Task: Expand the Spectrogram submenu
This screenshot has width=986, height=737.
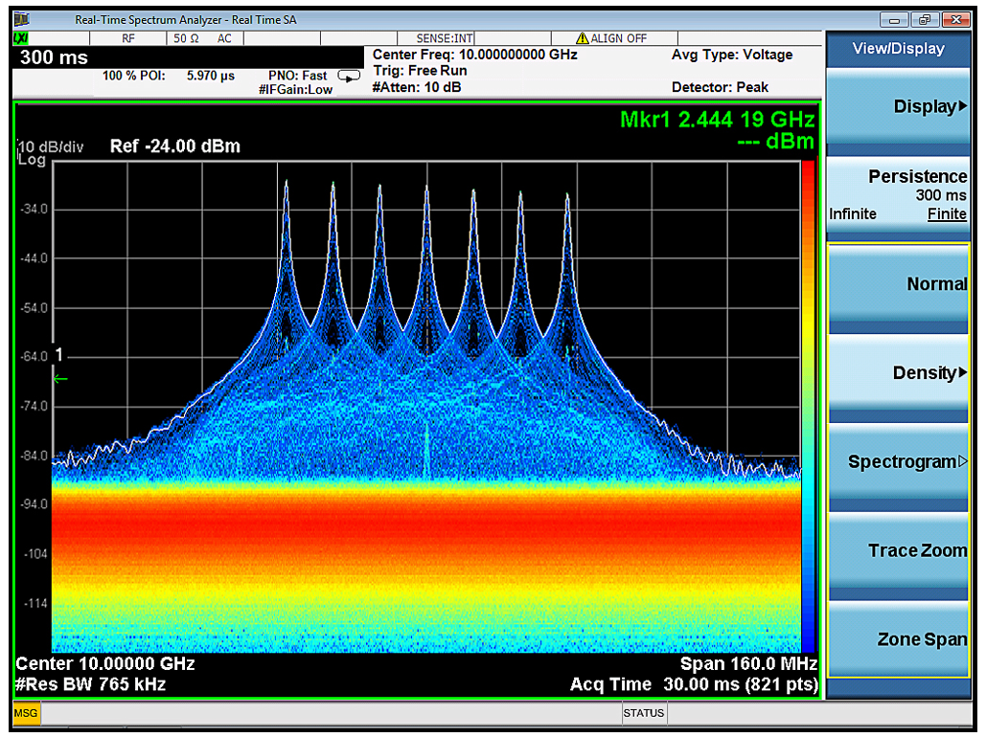Action: coord(898,461)
